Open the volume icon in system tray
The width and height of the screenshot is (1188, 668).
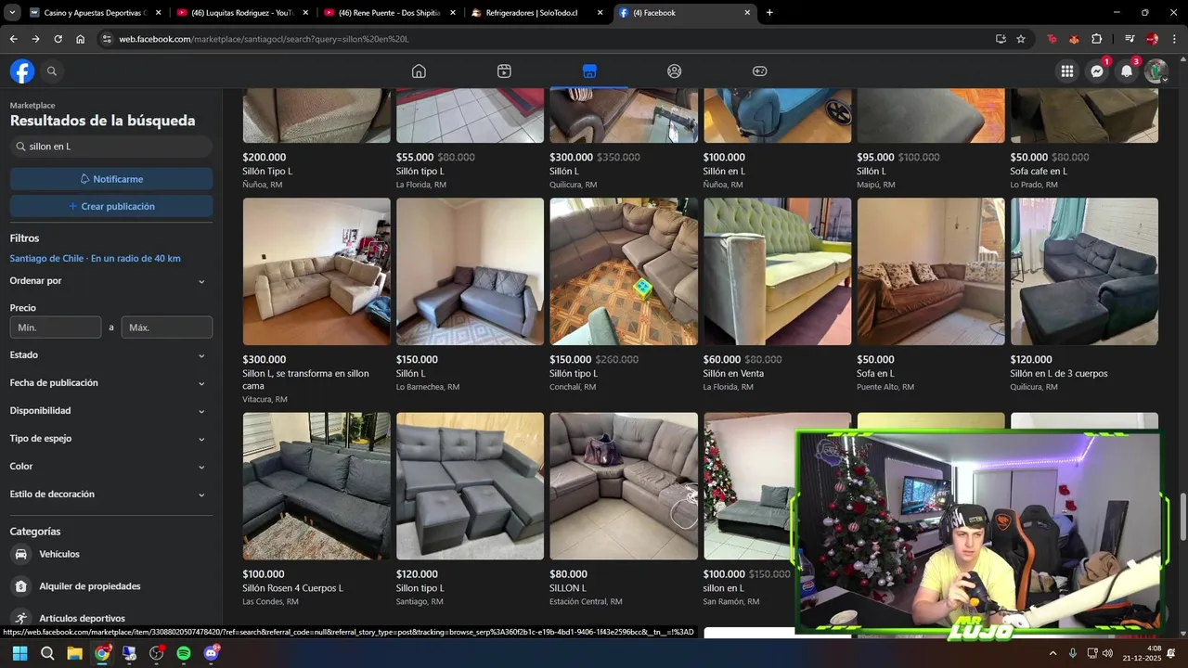click(1107, 653)
